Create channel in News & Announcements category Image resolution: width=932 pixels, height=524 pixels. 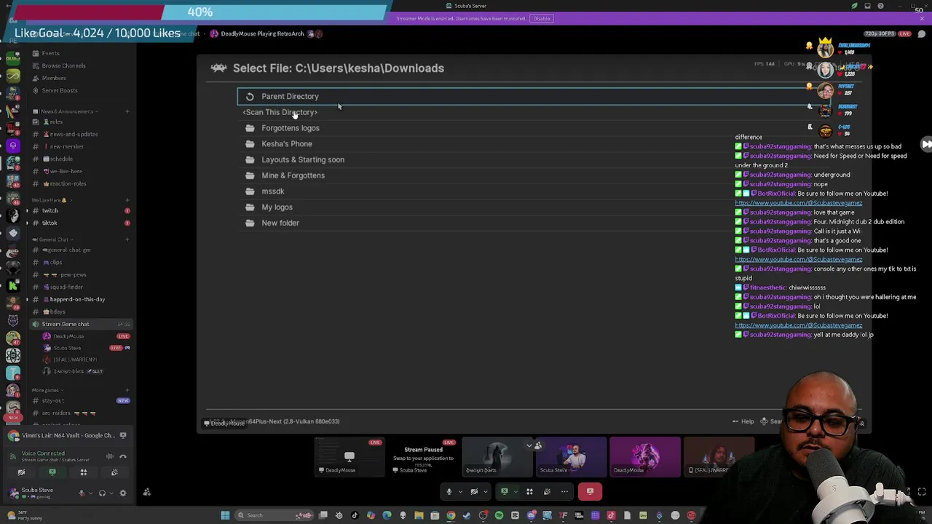point(127,111)
